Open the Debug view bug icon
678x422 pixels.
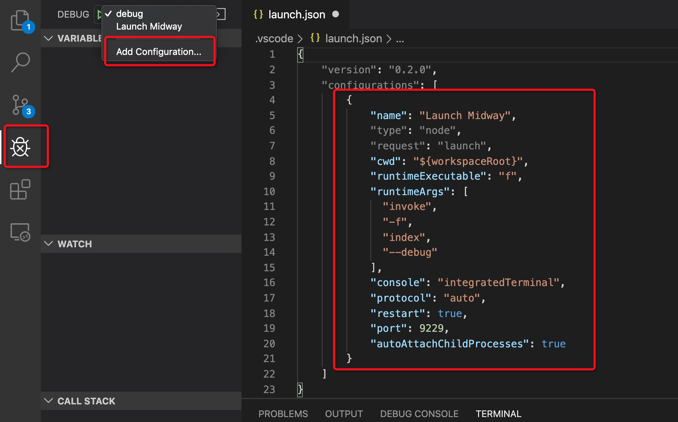20,147
